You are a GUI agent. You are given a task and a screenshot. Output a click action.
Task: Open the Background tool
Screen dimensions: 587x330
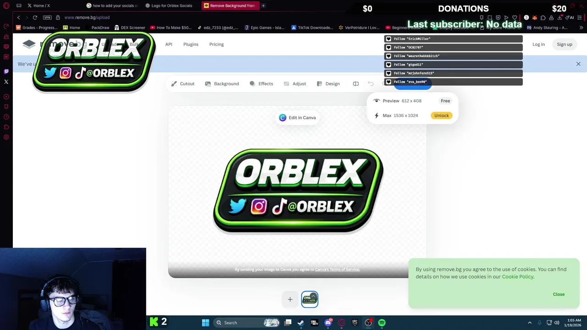click(222, 84)
